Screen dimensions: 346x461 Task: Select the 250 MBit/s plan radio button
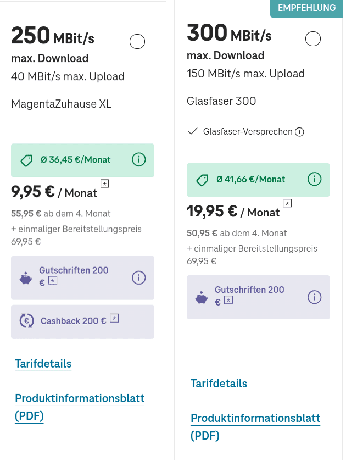137,41
